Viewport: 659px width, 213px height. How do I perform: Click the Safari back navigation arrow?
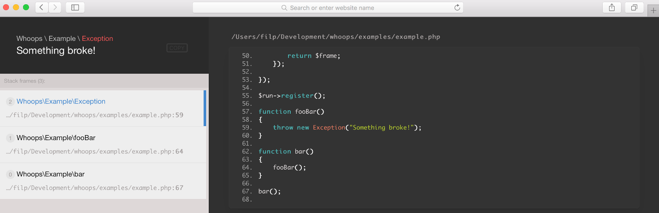[41, 7]
